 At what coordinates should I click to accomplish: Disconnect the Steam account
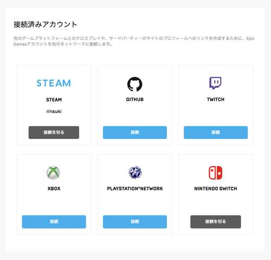coord(54,132)
